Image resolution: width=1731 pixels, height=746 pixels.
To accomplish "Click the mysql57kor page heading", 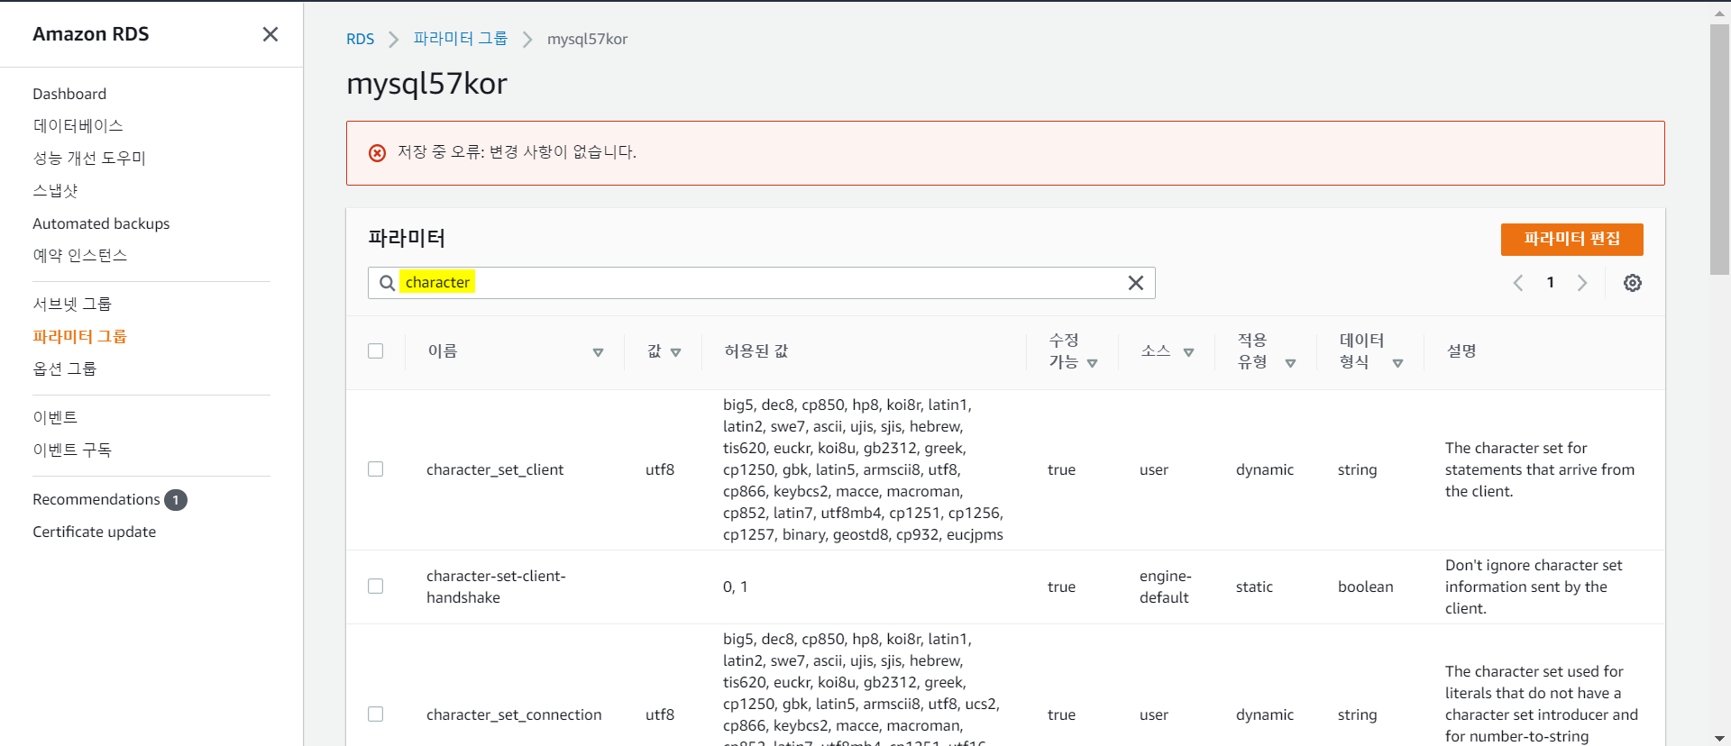I will (426, 84).
